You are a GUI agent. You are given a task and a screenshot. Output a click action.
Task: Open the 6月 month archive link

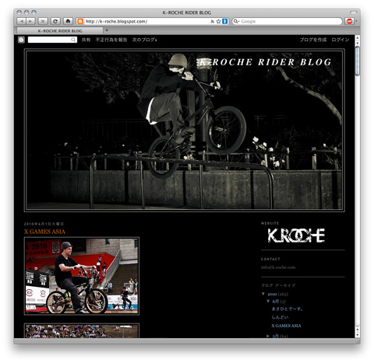pos(275,302)
